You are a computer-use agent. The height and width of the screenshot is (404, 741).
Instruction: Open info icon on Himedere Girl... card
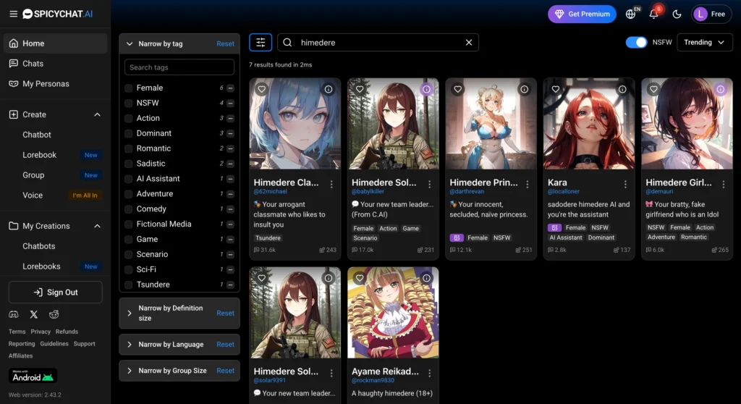[x=720, y=89]
